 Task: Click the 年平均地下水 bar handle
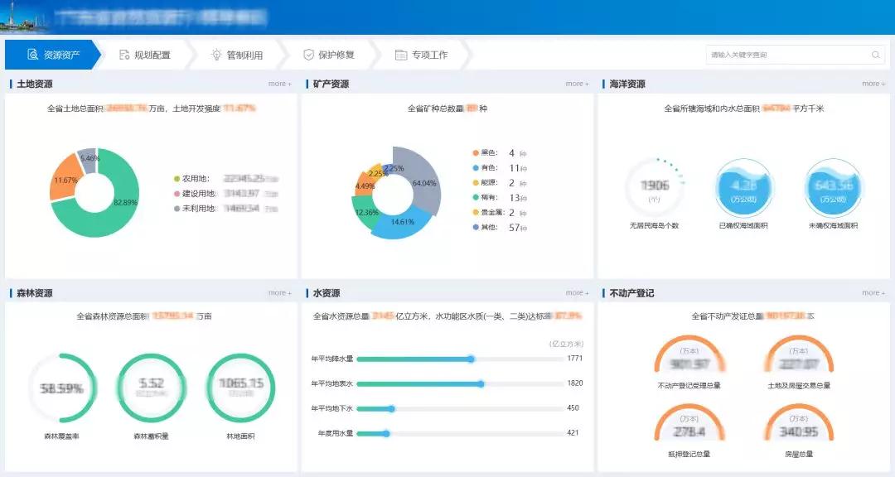pos(391,408)
